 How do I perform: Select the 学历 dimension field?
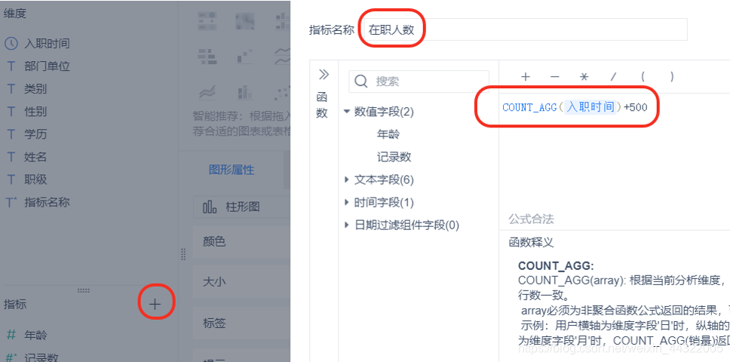(35, 134)
